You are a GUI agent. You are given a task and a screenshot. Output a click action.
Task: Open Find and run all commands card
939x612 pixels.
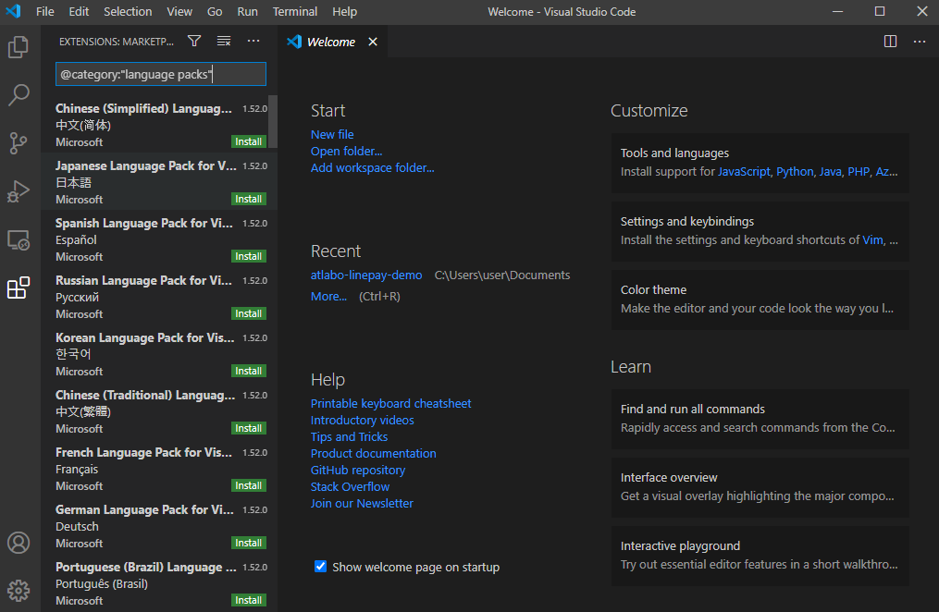point(760,419)
